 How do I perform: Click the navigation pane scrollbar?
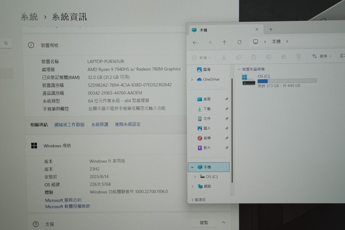[232, 131]
